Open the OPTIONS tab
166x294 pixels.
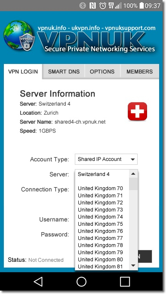(x=102, y=71)
